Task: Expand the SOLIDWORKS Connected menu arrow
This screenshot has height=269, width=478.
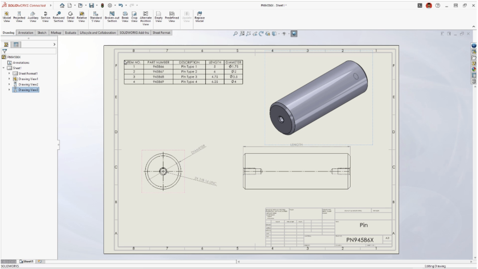Action: (51, 6)
